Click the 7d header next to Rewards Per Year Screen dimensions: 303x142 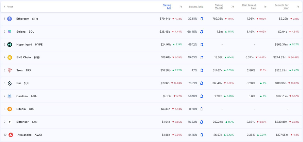click(298, 7)
